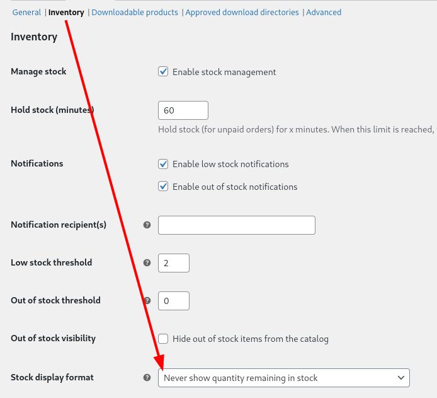
Task: Click the Low stock threshold field
Action: [x=174, y=263]
